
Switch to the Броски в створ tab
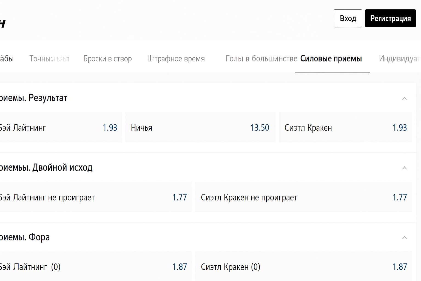pyautogui.click(x=107, y=59)
